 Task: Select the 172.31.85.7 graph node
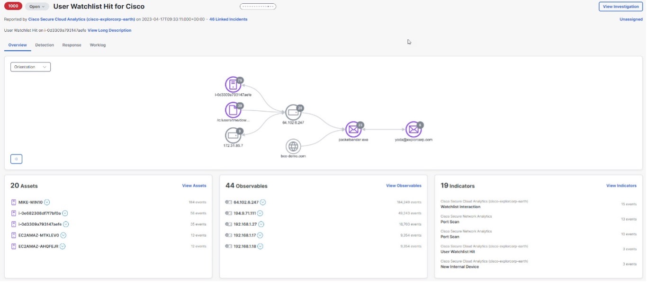(x=233, y=135)
